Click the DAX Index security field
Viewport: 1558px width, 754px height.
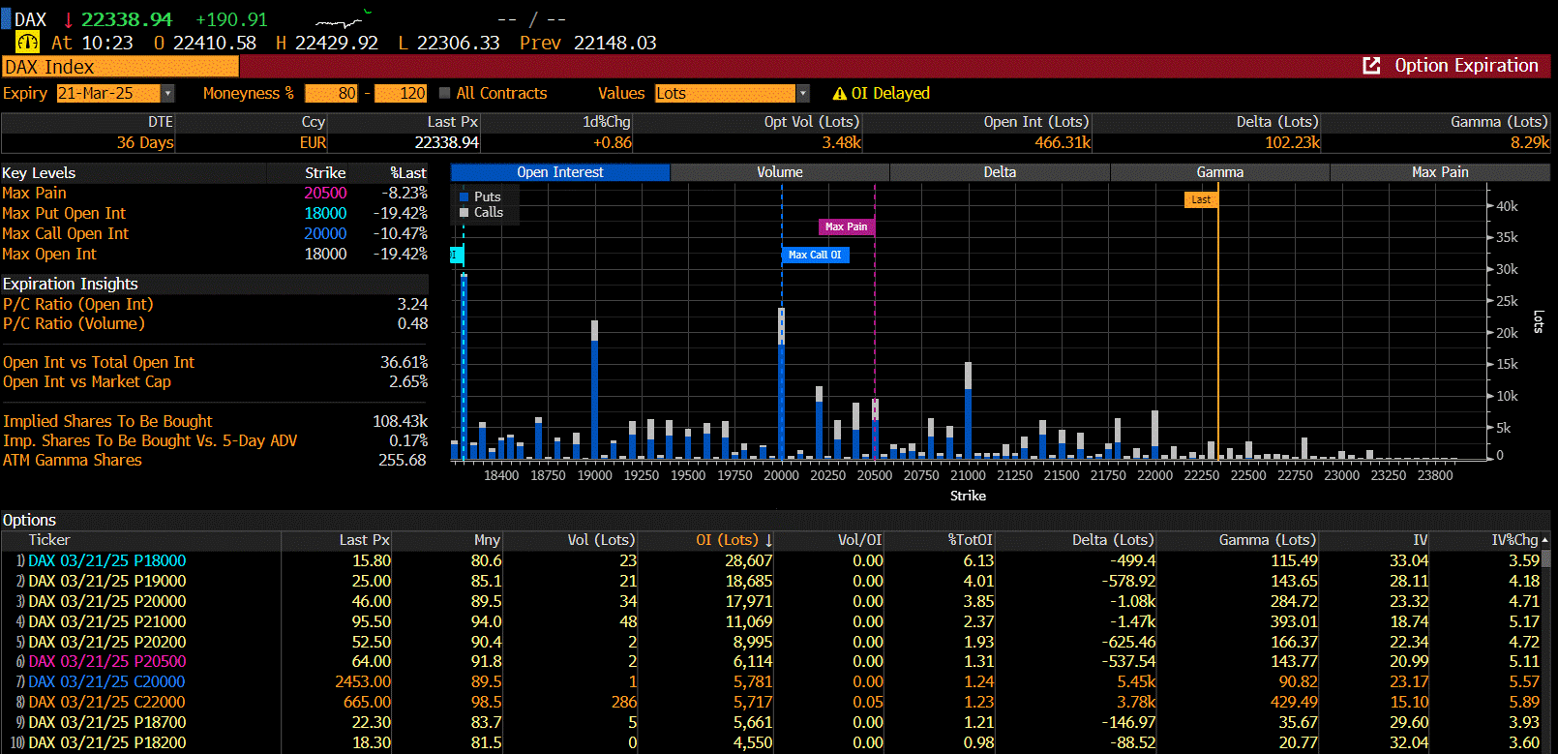120,67
